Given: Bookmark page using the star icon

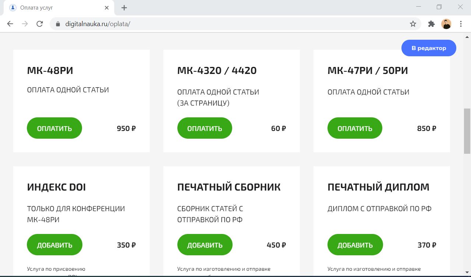Looking at the screenshot, I should pyautogui.click(x=413, y=24).
